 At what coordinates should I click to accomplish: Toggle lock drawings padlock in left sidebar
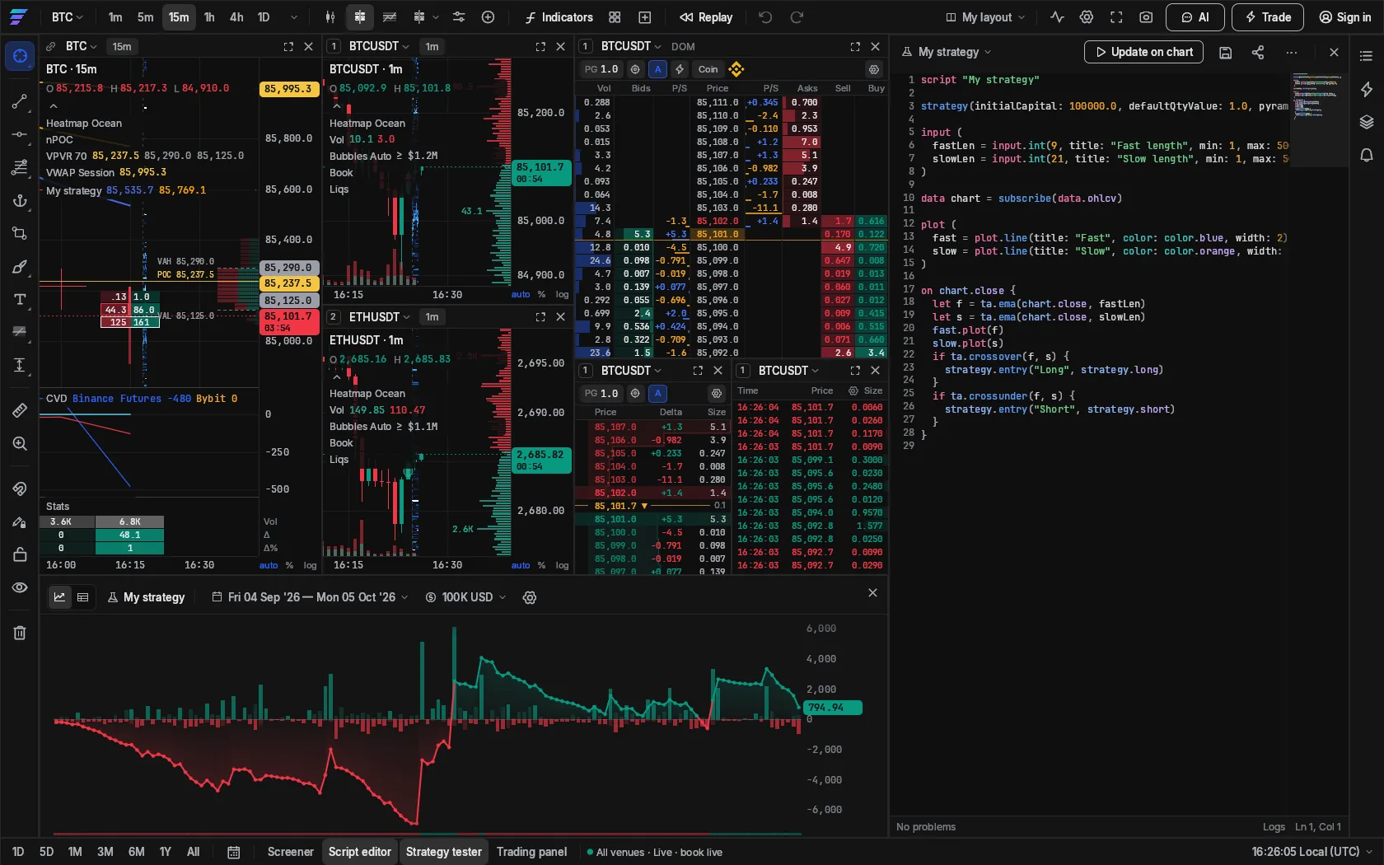pos(20,554)
